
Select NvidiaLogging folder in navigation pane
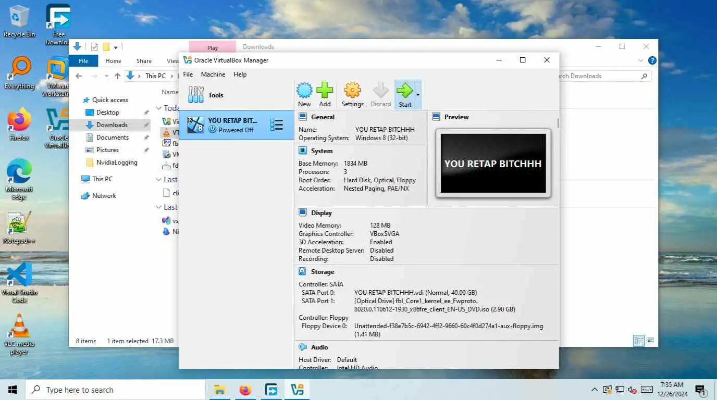click(x=117, y=162)
